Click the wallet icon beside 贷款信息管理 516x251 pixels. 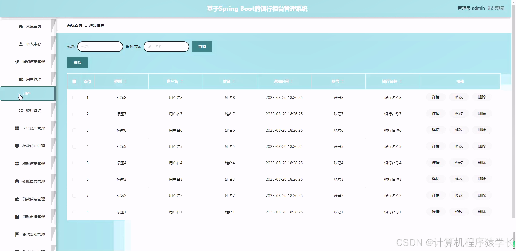click(17, 199)
